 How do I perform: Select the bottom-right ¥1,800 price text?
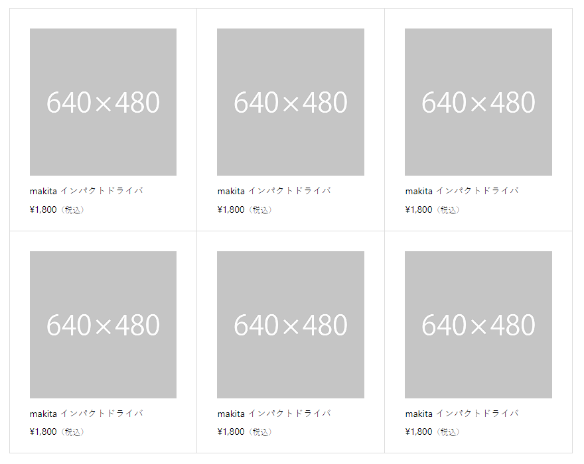(419, 432)
